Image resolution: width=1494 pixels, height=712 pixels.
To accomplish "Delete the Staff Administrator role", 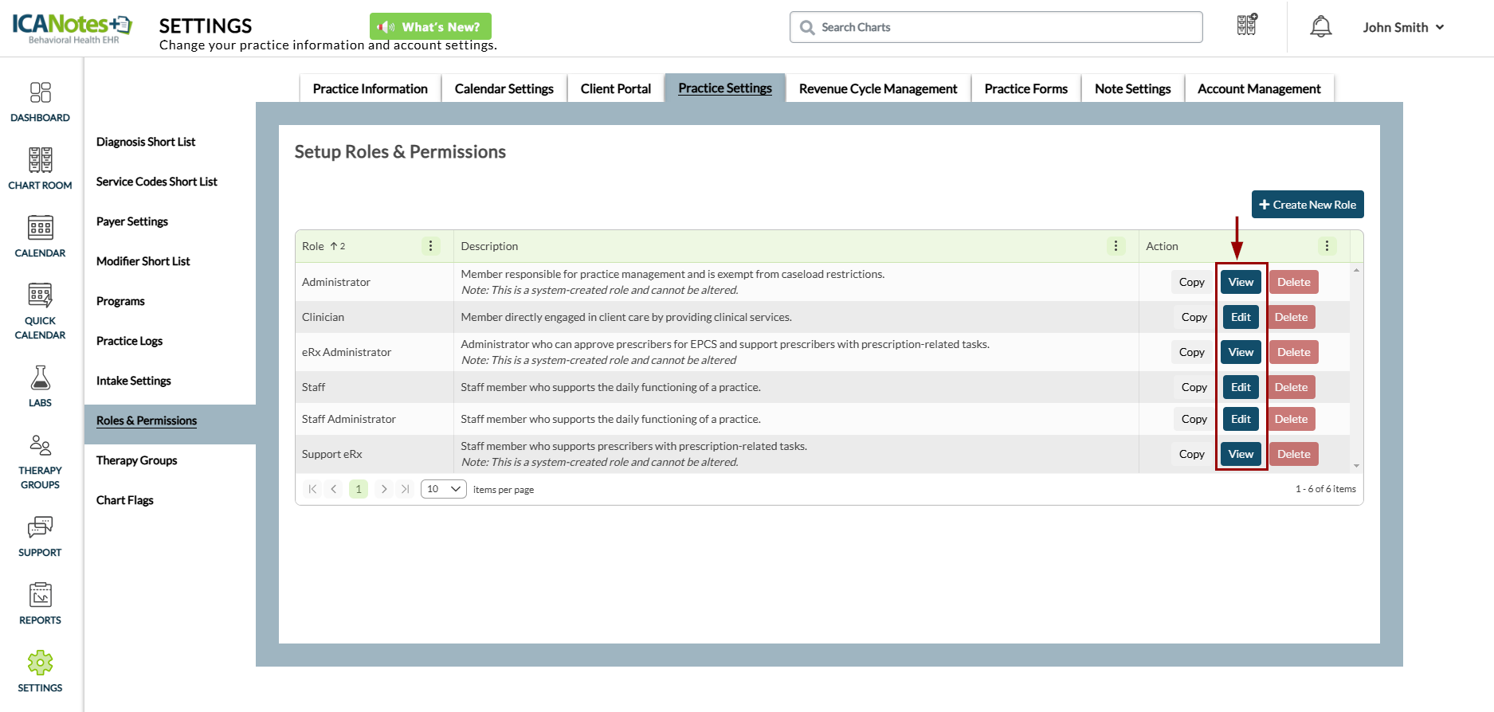I will (1291, 419).
